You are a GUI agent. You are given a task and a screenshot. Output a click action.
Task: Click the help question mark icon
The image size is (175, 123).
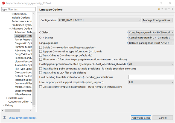point(4,118)
